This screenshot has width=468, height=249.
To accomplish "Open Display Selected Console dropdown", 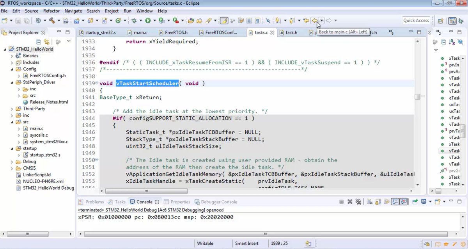I will tap(430, 202).
